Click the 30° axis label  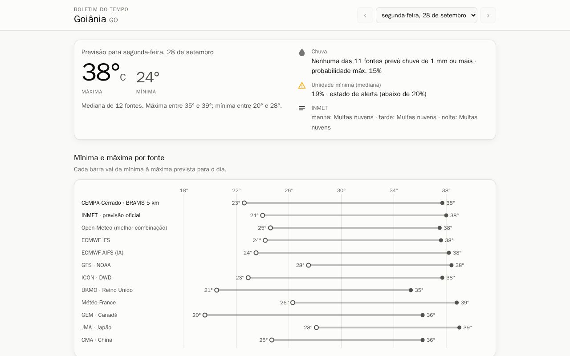click(341, 190)
